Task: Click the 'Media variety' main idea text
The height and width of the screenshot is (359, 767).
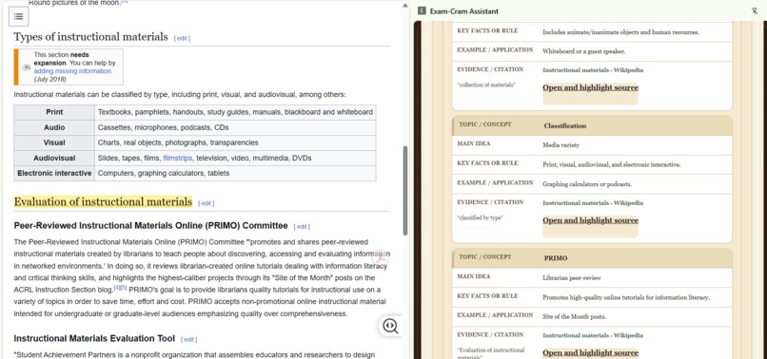Action: 561,145
